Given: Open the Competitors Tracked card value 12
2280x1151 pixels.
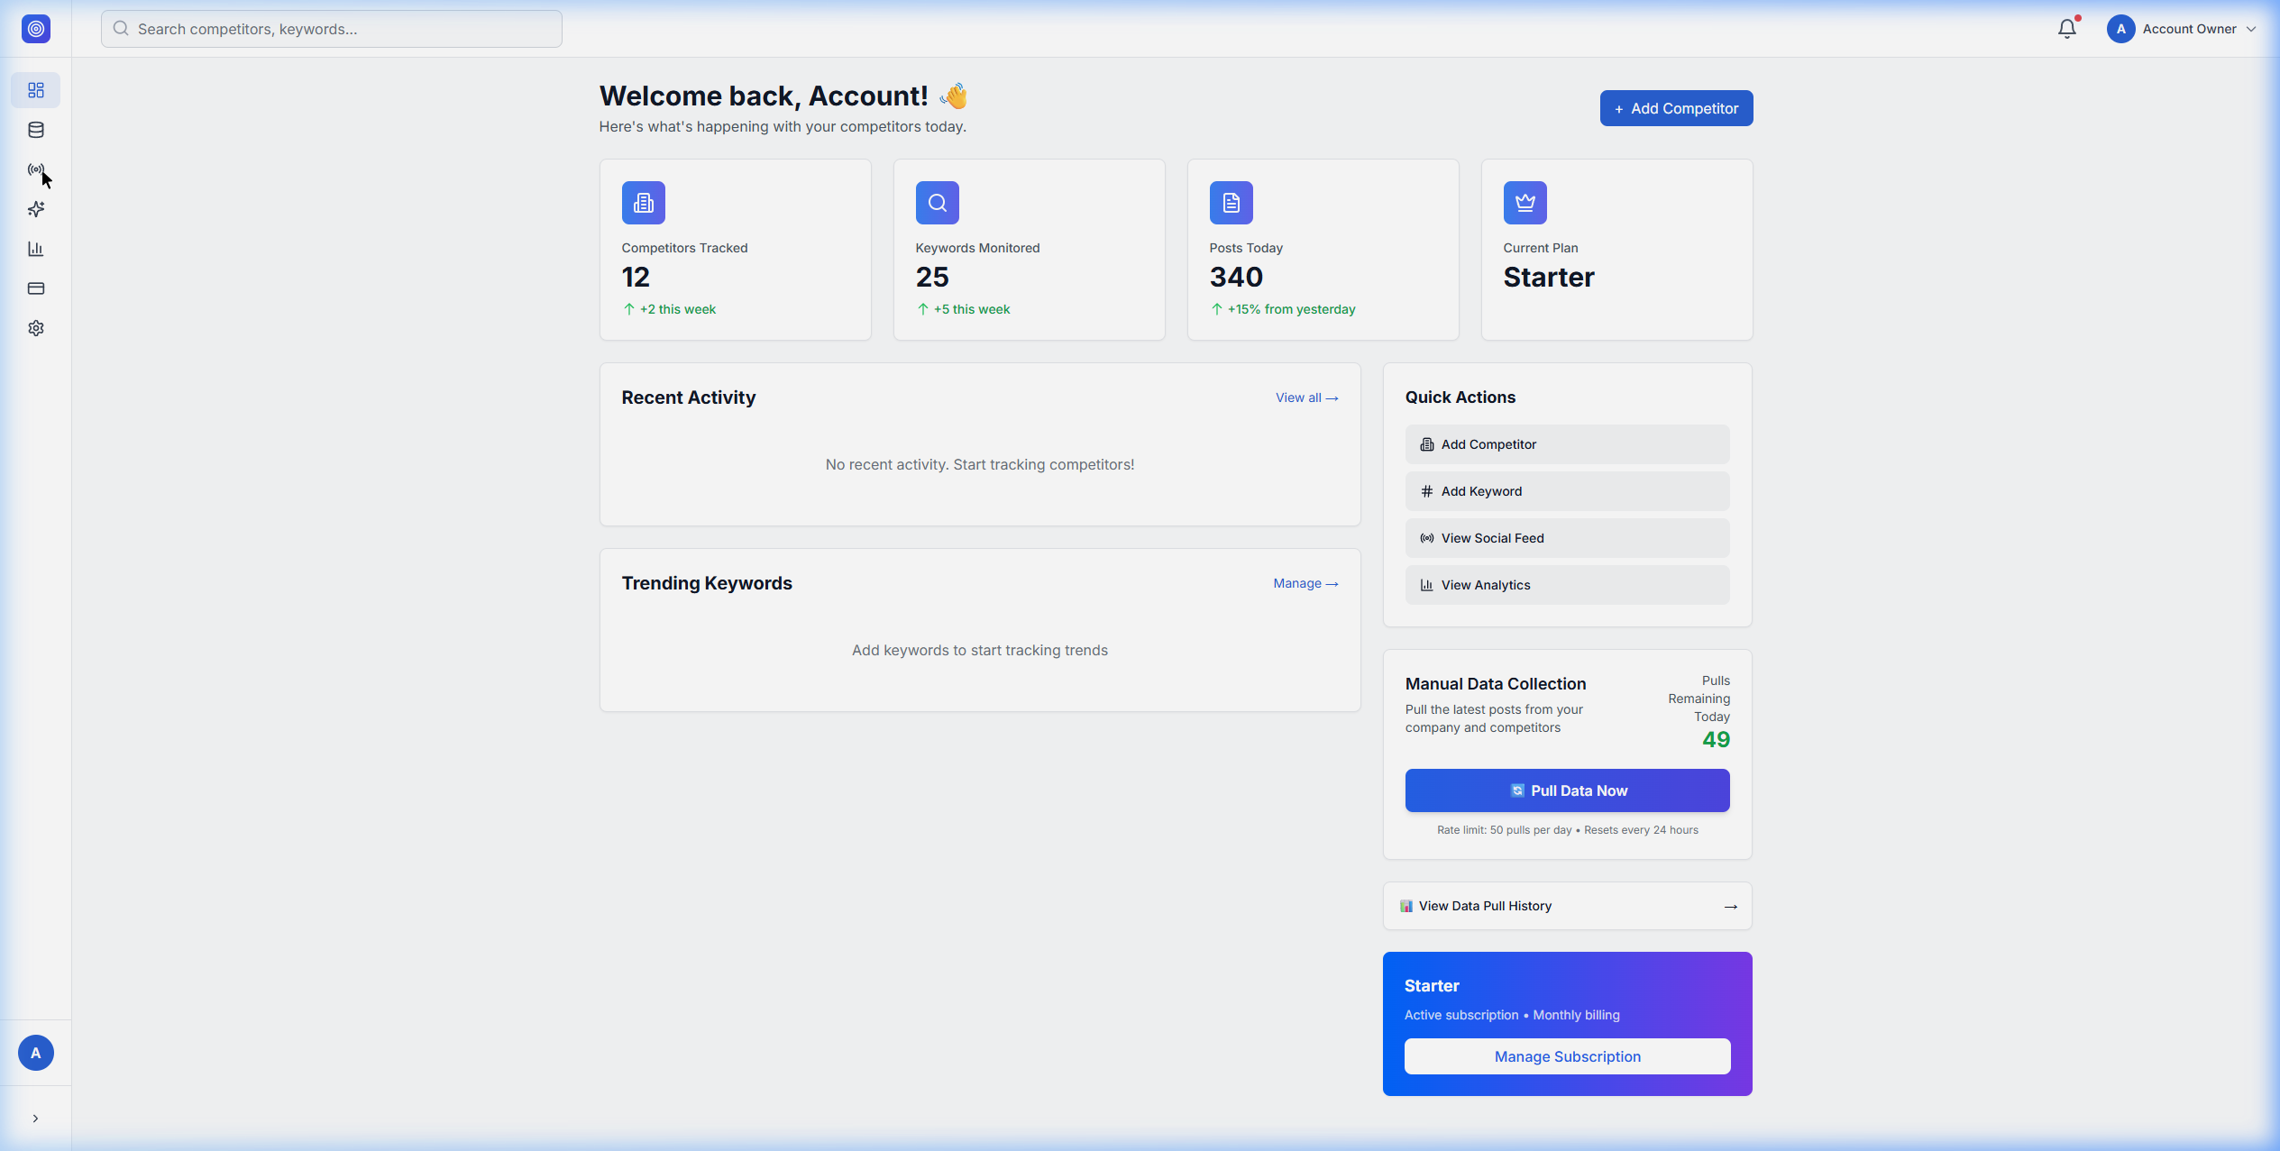Looking at the screenshot, I should (636, 277).
